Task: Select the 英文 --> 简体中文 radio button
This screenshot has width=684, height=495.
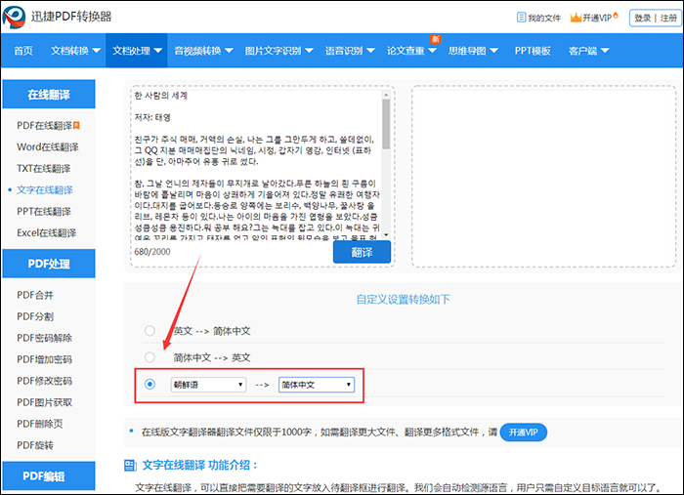Action: pos(150,331)
